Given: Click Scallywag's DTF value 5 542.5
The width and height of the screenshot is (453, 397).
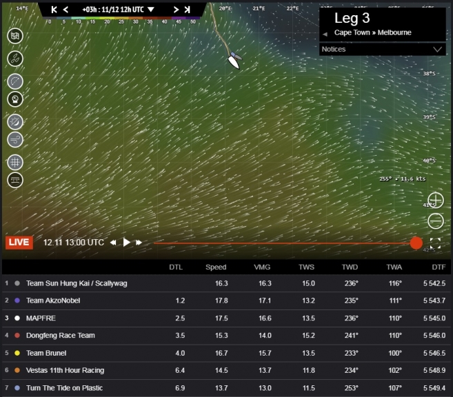Looking at the screenshot, I should click(434, 283).
